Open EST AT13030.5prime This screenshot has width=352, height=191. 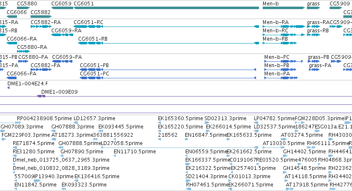pyautogui.click(x=284, y=143)
